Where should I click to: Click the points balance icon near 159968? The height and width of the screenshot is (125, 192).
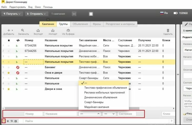pyautogui.click(x=176, y=13)
